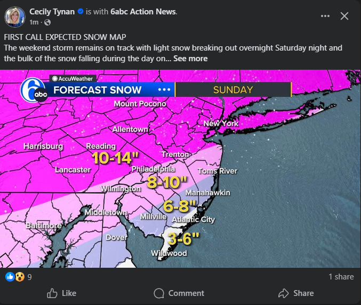Open the post options three-dot menu

pyautogui.click(x=325, y=16)
